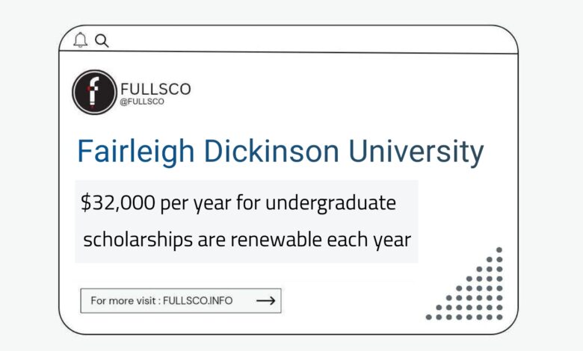Click the word "undergraduate" in the description

[x=330, y=204]
